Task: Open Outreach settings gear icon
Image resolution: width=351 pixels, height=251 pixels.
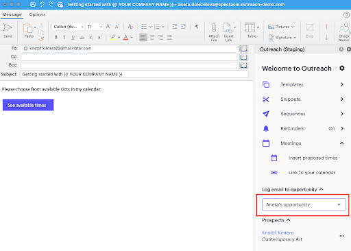Action: tap(342, 68)
